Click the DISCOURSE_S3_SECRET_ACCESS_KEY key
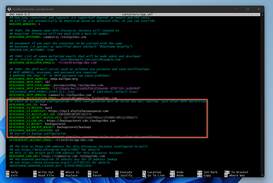The width and height of the screenshot is (273, 183). [36, 117]
